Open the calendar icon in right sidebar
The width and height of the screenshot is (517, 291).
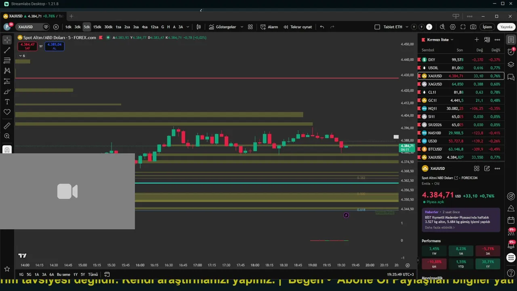click(x=511, y=221)
